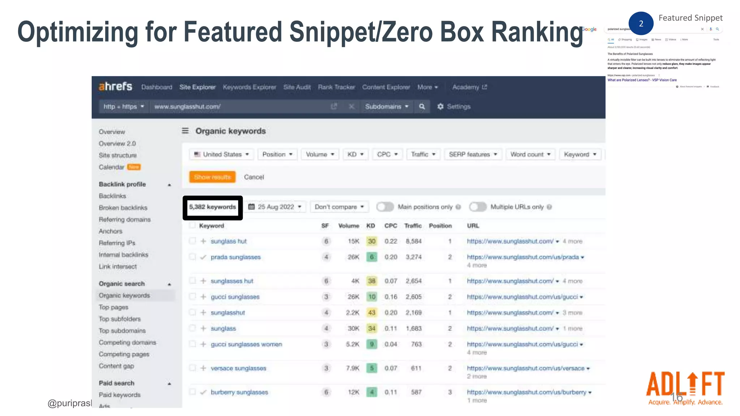Open the SERP features filter dropdown
The width and height of the screenshot is (740, 416).
(473, 154)
